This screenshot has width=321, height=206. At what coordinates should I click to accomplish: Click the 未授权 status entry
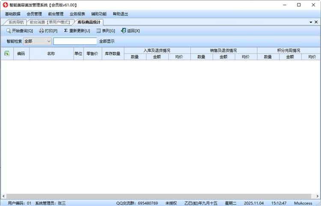point(171,203)
